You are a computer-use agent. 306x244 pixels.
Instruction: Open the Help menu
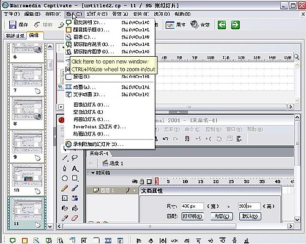tap(182, 14)
